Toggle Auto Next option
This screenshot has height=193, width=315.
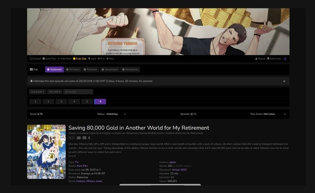[x=64, y=59]
